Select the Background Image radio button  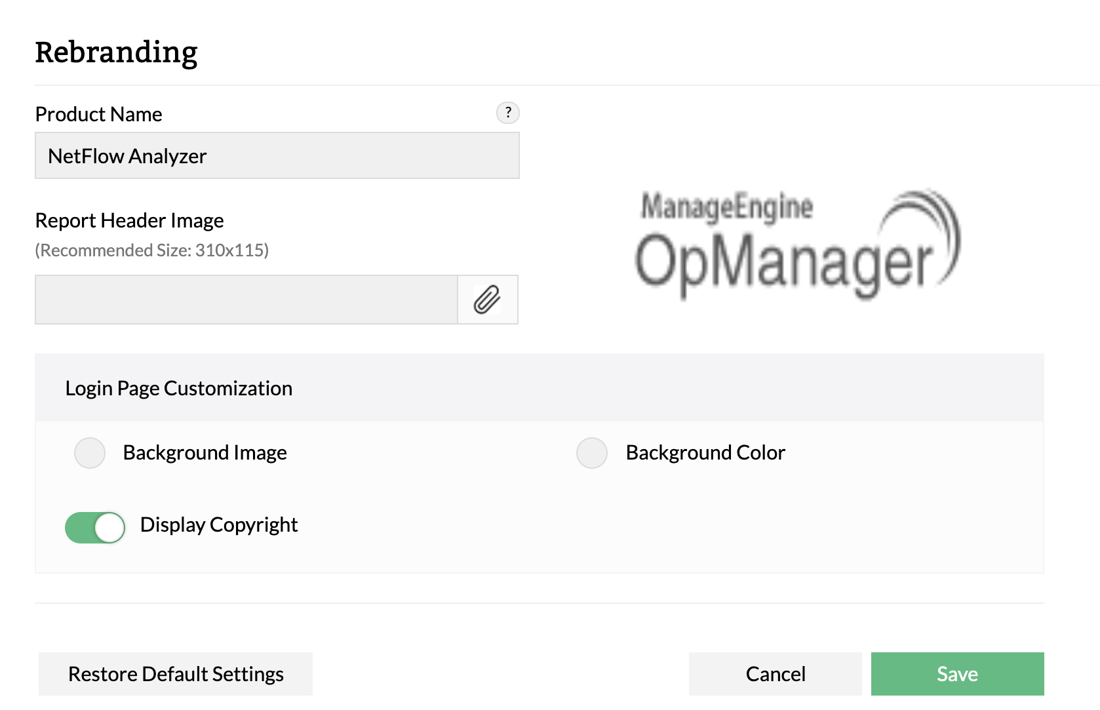(90, 453)
